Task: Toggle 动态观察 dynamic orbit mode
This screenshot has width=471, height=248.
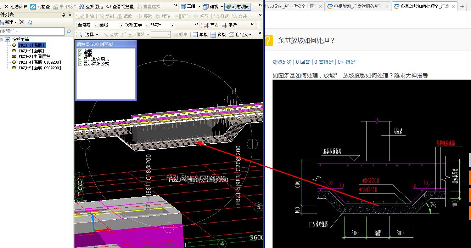Action: [x=237, y=7]
